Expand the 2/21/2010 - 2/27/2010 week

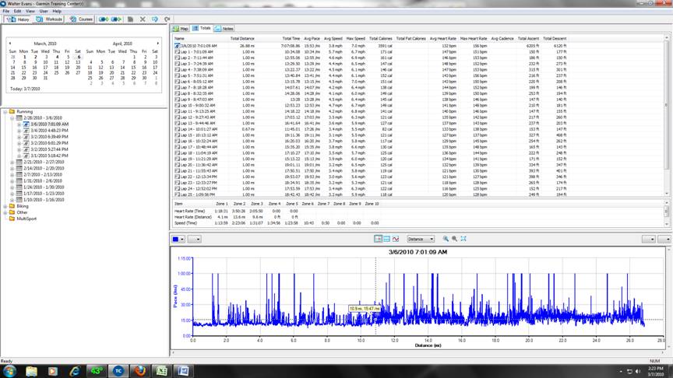point(12,162)
